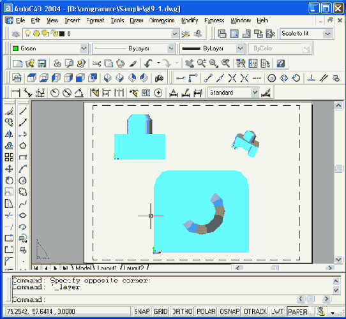Screen dimensions: 346x319
Task: Toggle OSNAP in status bar
Action: (230, 311)
